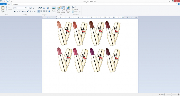180x96 pixels.
Task: Click the bottom-row purple lipstick image
Action: [x=97, y=60]
